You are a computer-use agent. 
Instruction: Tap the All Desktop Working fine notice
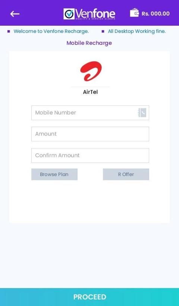click(x=137, y=31)
